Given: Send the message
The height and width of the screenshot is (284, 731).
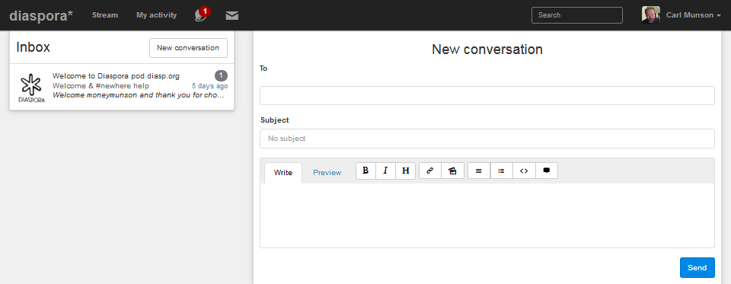Looking at the screenshot, I should [x=697, y=268].
